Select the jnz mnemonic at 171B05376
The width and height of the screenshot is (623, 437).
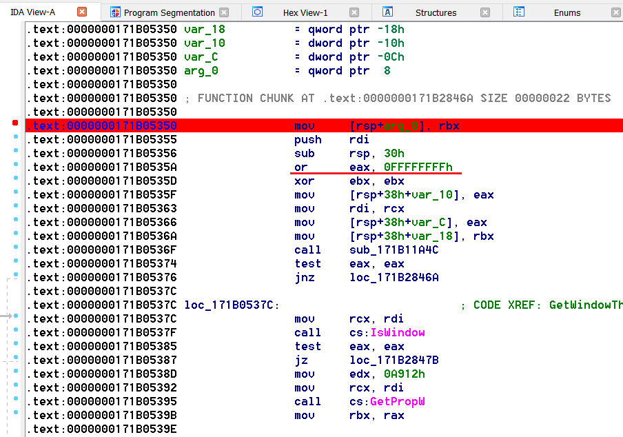[x=305, y=277]
